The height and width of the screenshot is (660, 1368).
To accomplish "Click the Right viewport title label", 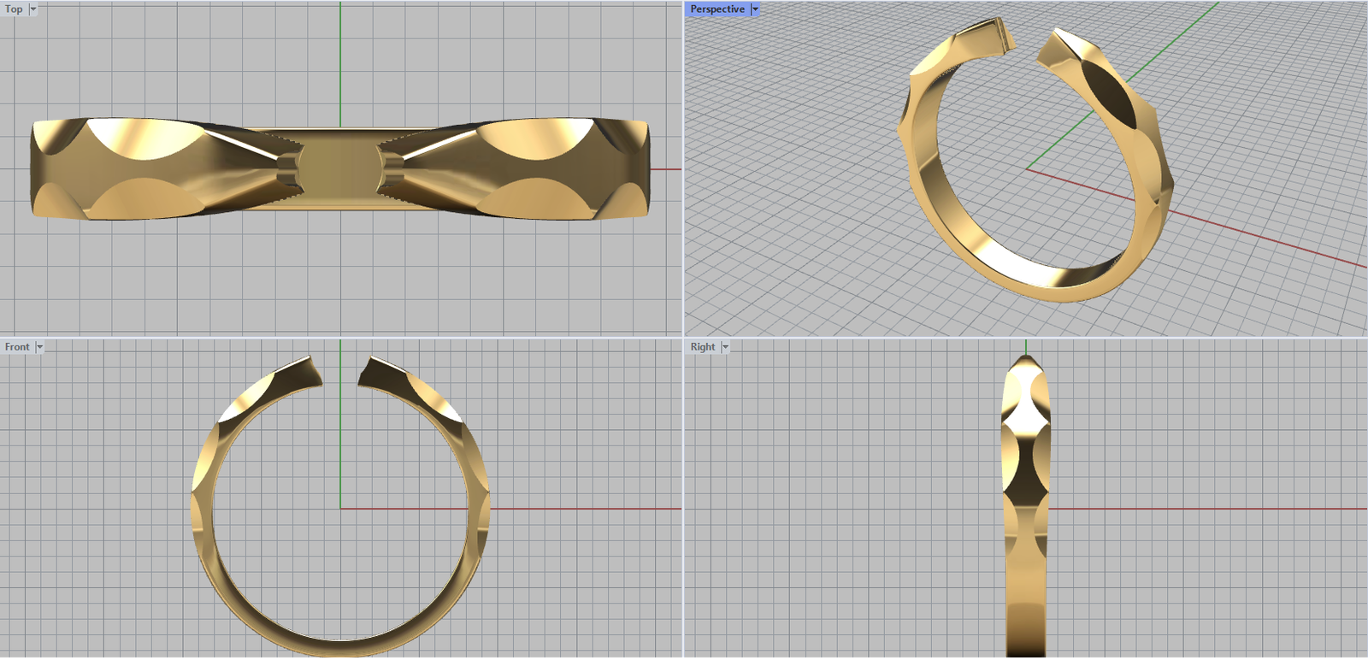I will 703,347.
